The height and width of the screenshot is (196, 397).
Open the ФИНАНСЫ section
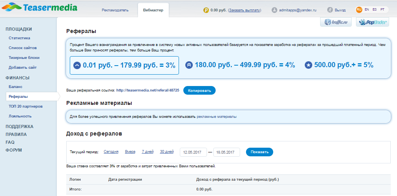[x=17, y=78]
